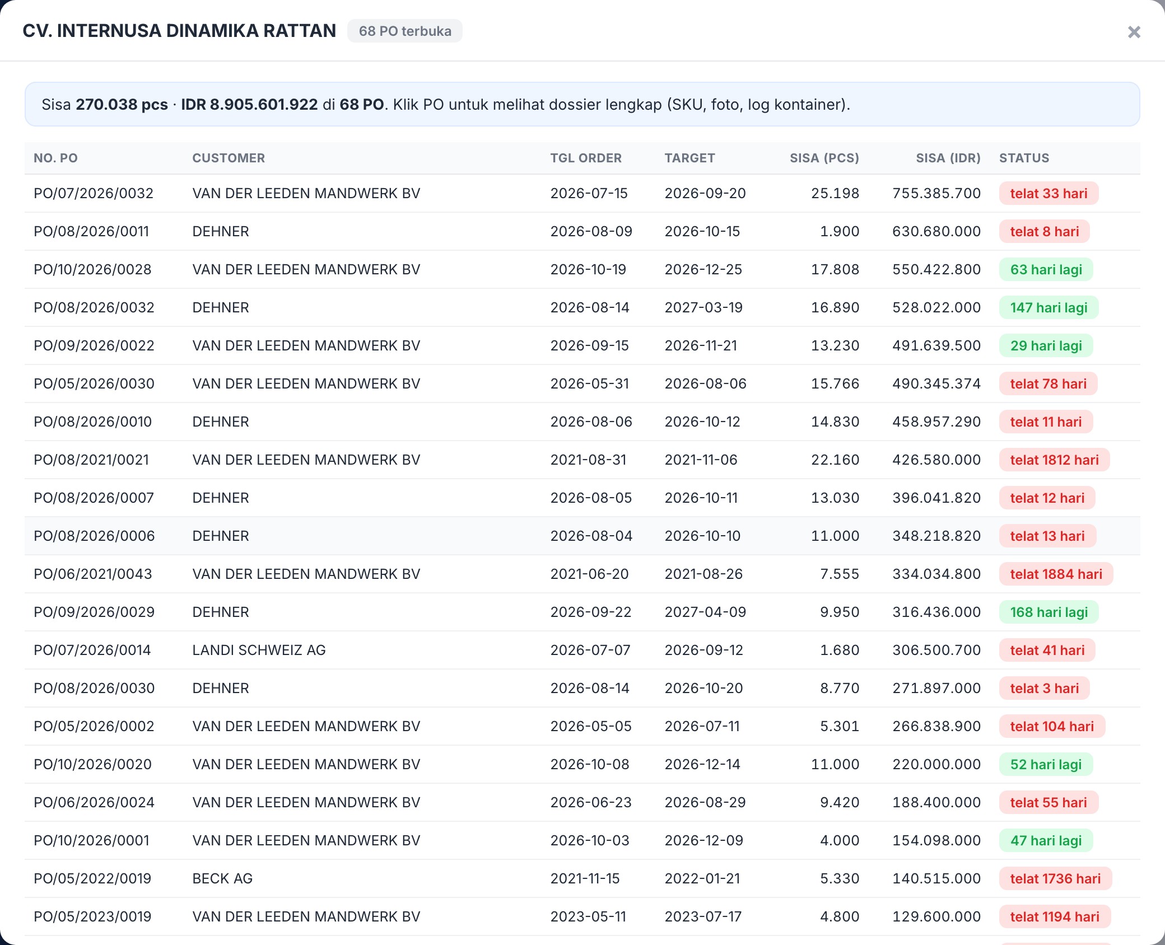Click 'telat 1736 hari' status badge

coord(1055,878)
